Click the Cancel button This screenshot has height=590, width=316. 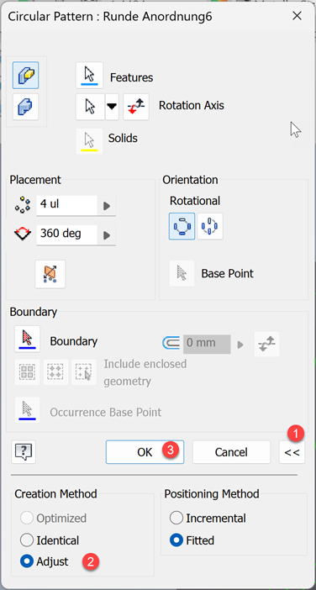pyautogui.click(x=231, y=452)
